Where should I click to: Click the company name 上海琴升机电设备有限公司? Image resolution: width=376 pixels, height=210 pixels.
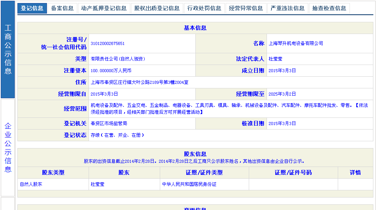296,43
